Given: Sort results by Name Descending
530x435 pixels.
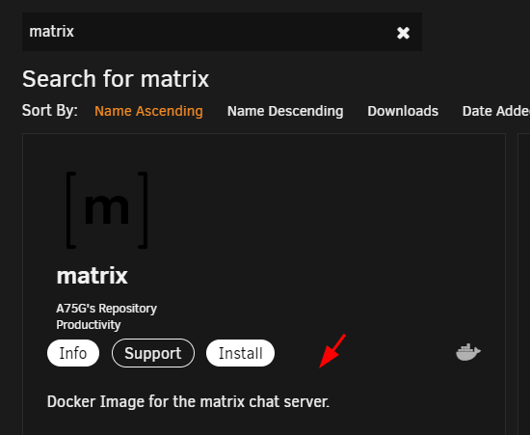Looking at the screenshot, I should click(285, 111).
